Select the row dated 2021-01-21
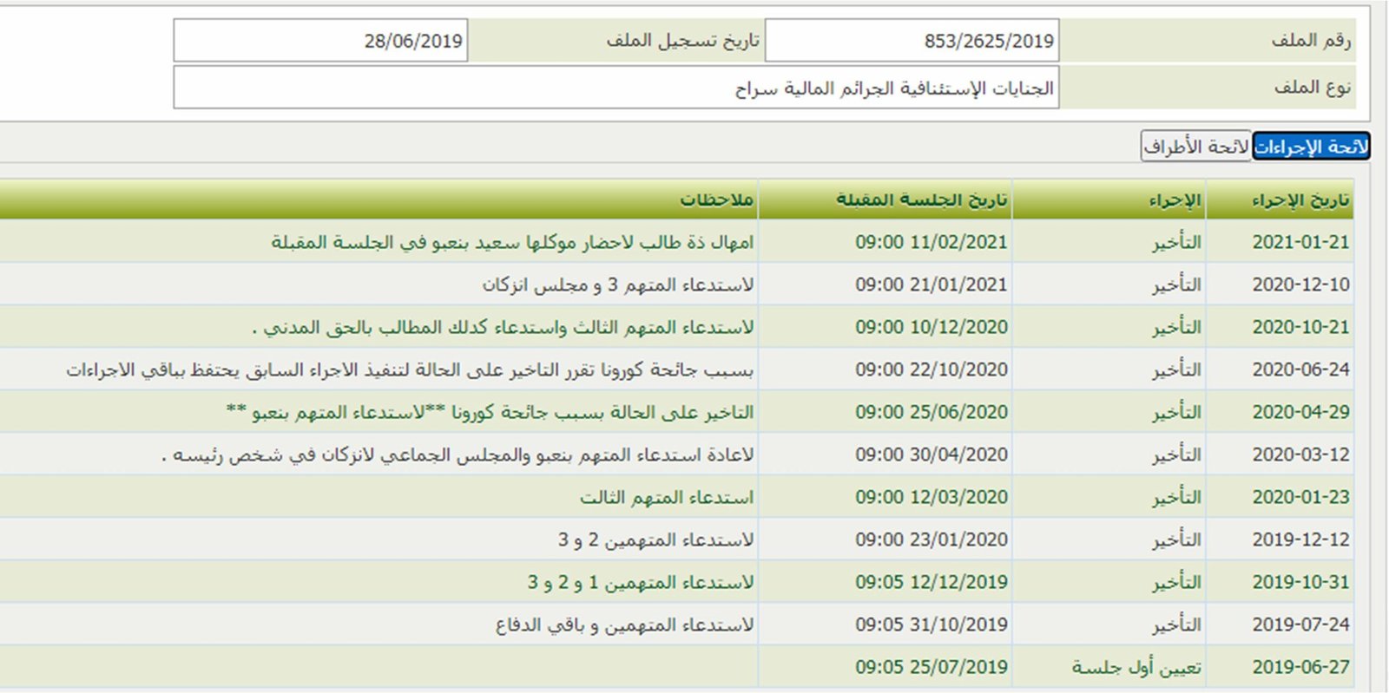The height and width of the screenshot is (693, 1389). [x=1300, y=242]
